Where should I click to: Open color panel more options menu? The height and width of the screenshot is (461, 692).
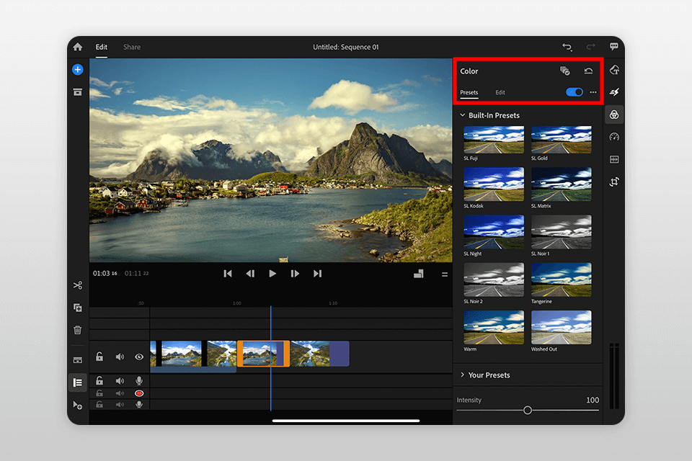pos(593,92)
